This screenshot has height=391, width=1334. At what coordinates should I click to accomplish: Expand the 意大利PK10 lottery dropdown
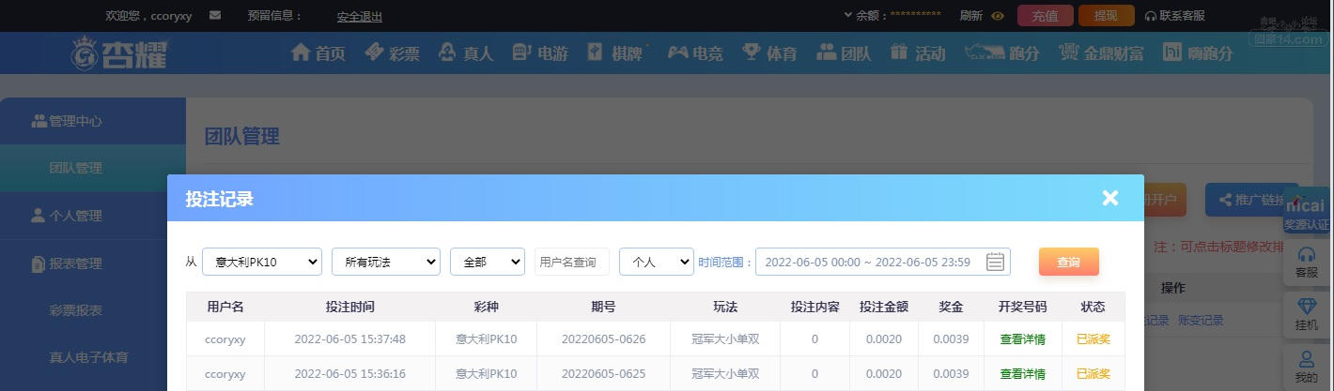262,263
